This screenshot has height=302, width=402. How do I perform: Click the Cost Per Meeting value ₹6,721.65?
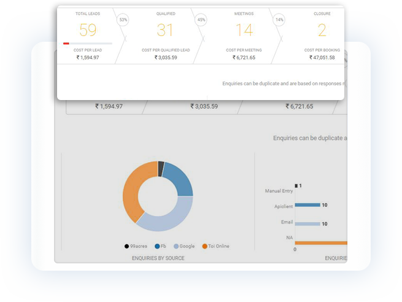pyautogui.click(x=244, y=58)
